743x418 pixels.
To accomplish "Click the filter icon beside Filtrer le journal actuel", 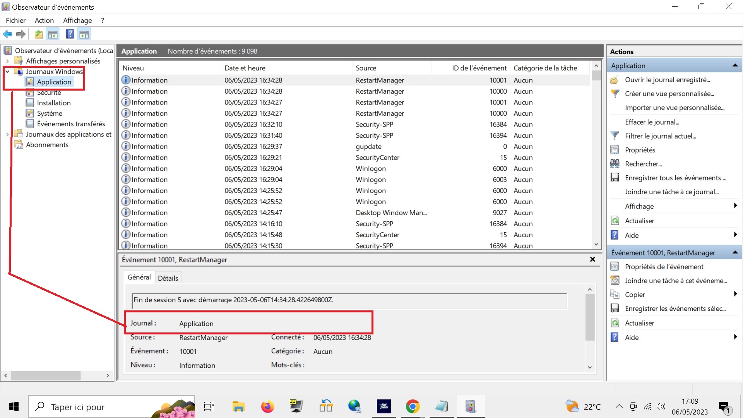I will [615, 136].
